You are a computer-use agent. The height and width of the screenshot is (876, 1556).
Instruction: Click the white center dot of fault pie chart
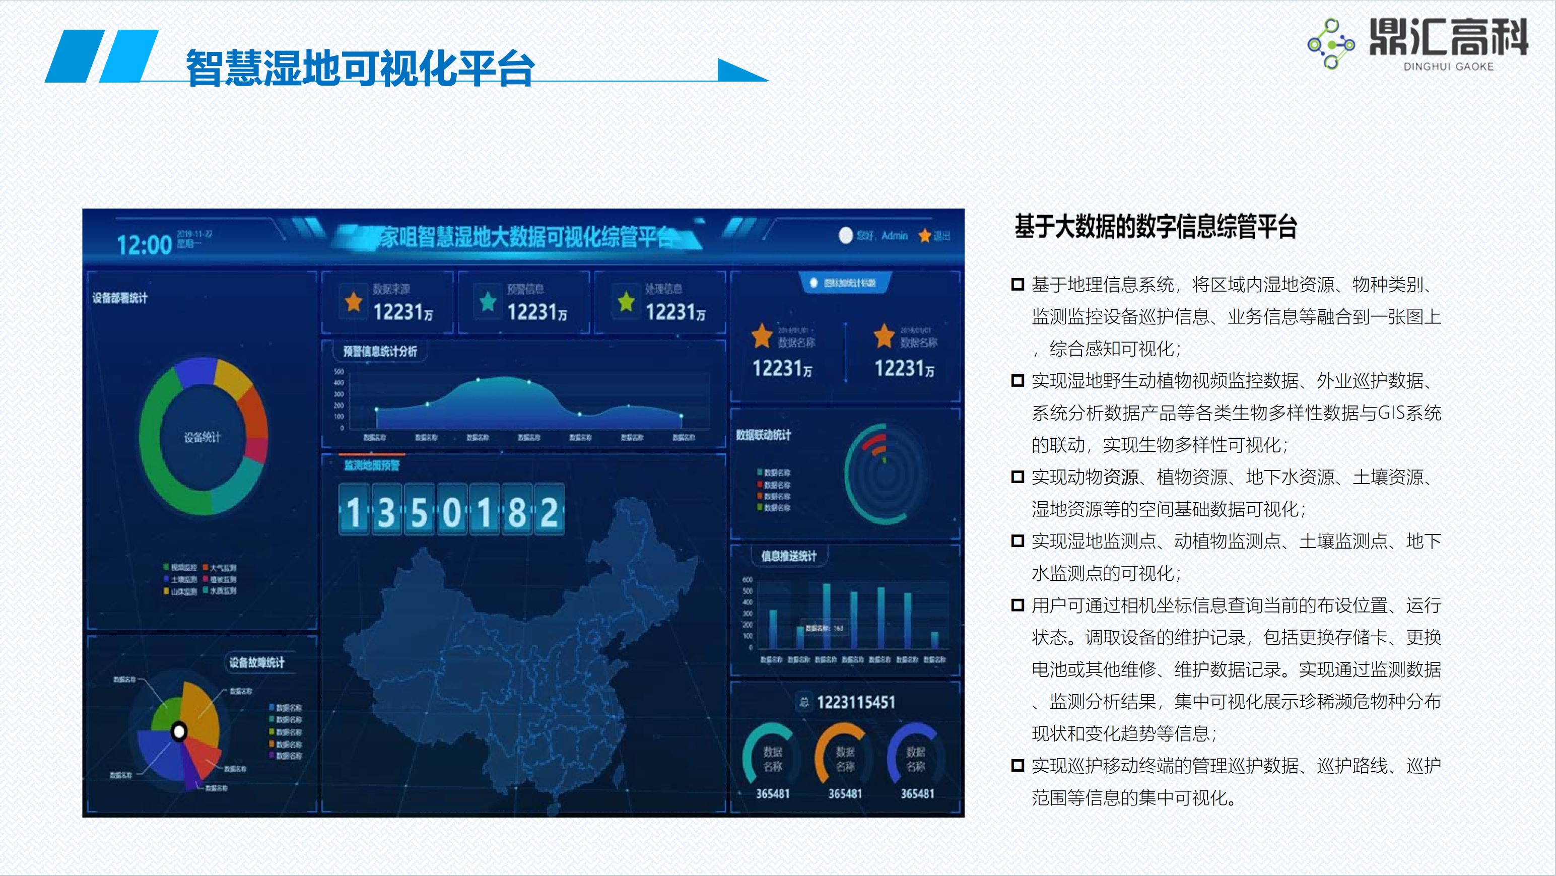point(179,732)
